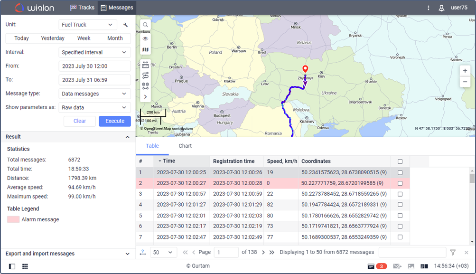Check the box for alarm message row 2
This screenshot has width=476, height=274.
(400, 183)
